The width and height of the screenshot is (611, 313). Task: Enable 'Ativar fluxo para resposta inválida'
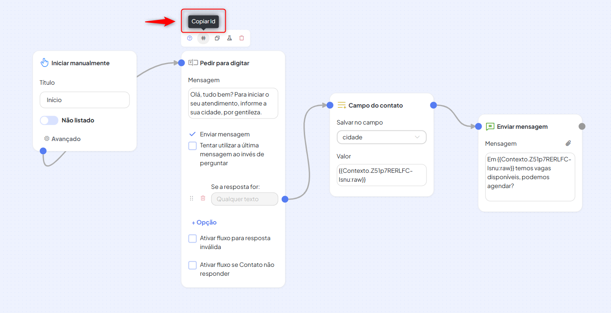(193, 238)
